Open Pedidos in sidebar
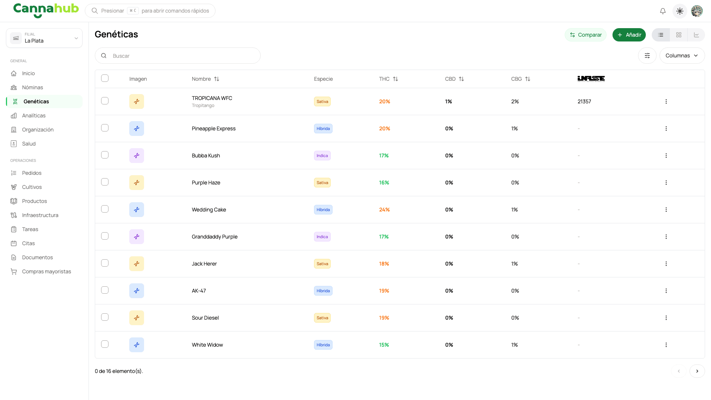Screen dimensions: 711x400 pyautogui.click(x=44, y=173)
